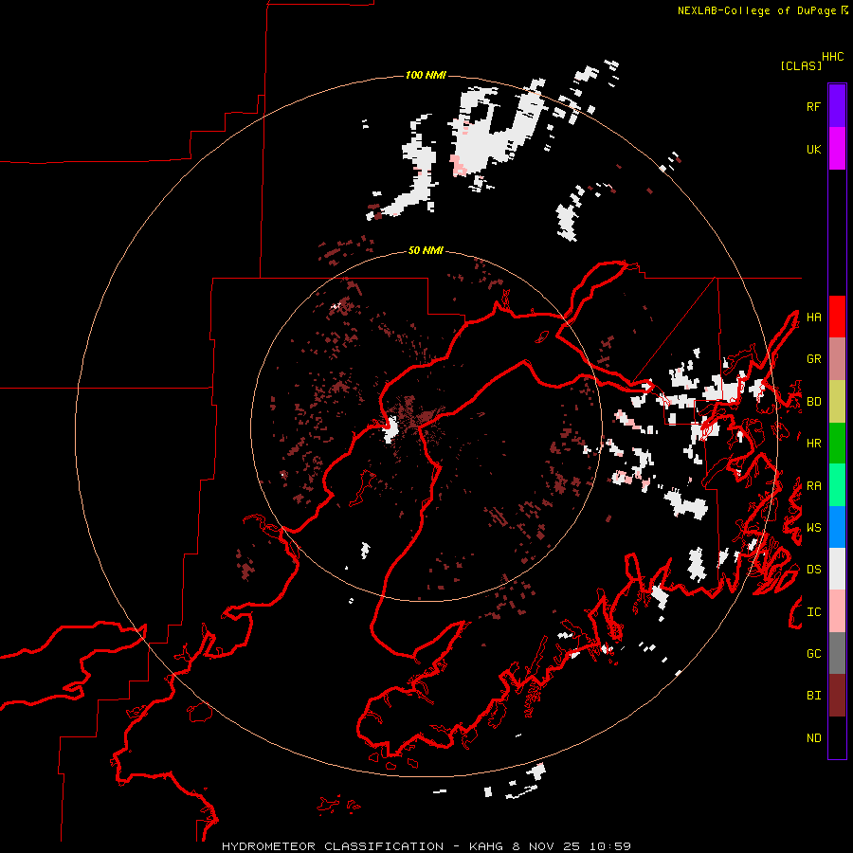Click the ND legend label
This screenshot has height=853, width=853.
click(813, 738)
